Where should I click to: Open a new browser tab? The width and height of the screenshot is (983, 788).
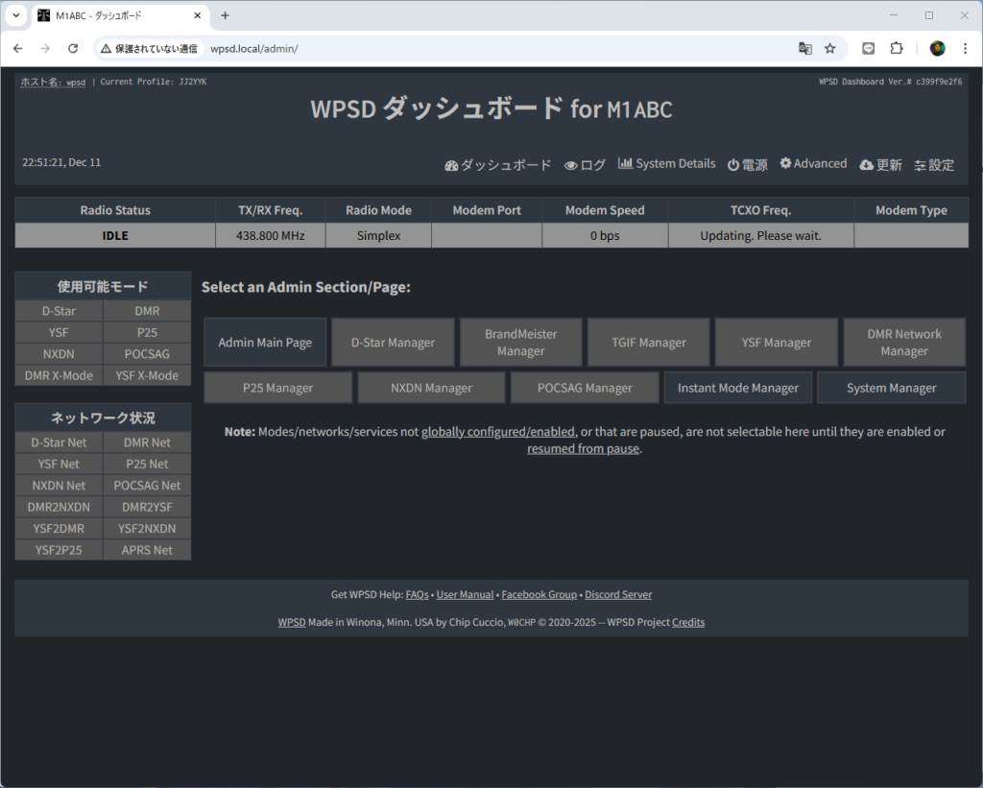(226, 15)
